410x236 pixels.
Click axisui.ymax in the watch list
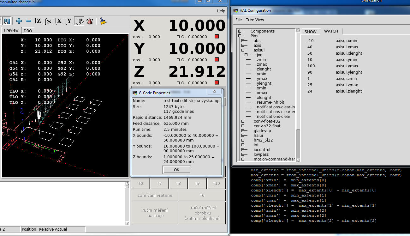(x=347, y=66)
